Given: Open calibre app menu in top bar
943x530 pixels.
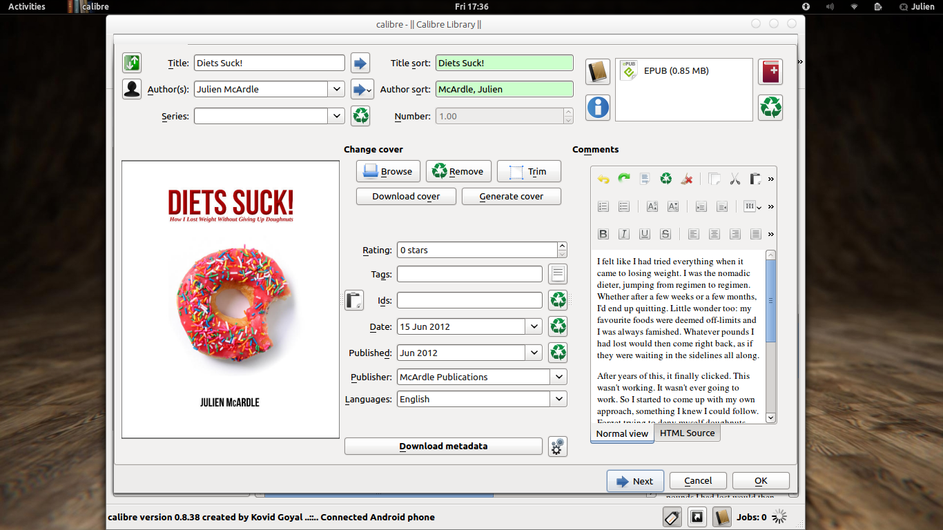Looking at the screenshot, I should tap(88, 6).
